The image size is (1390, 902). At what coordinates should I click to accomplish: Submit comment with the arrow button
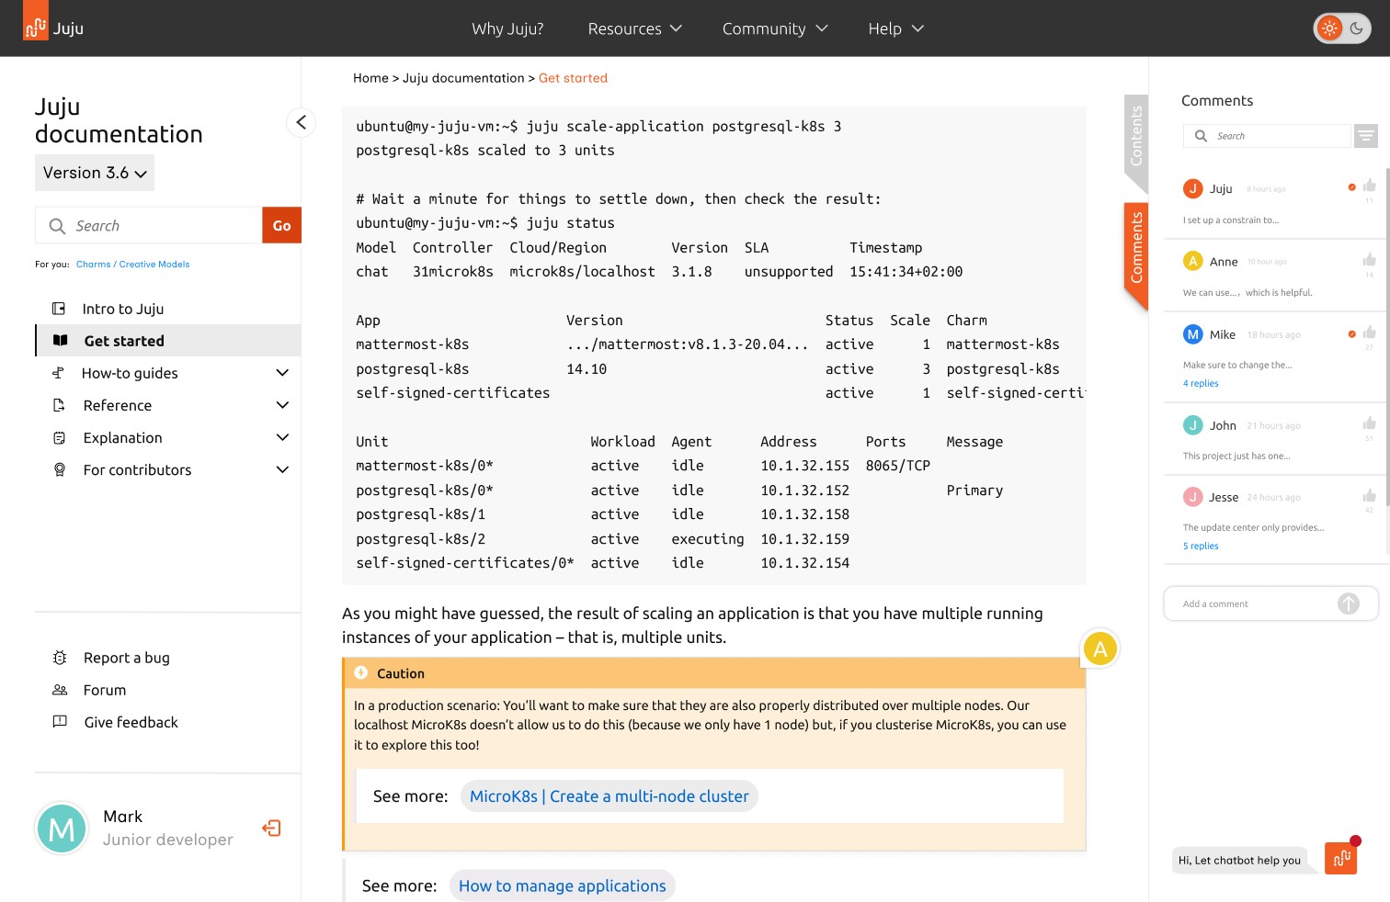coord(1349,603)
